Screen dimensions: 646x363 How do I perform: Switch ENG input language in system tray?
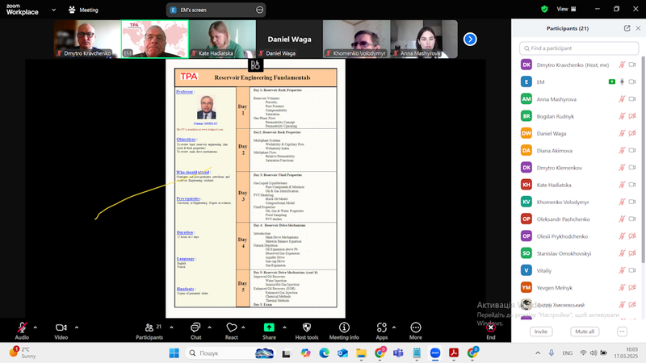[568, 353]
